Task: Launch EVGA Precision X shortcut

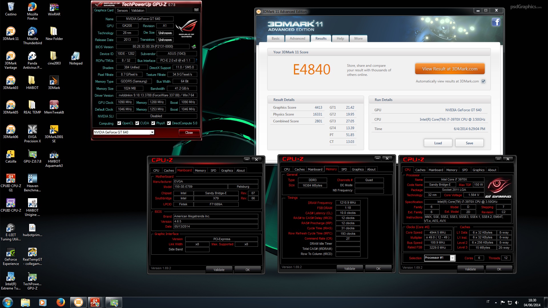Action: point(32,134)
